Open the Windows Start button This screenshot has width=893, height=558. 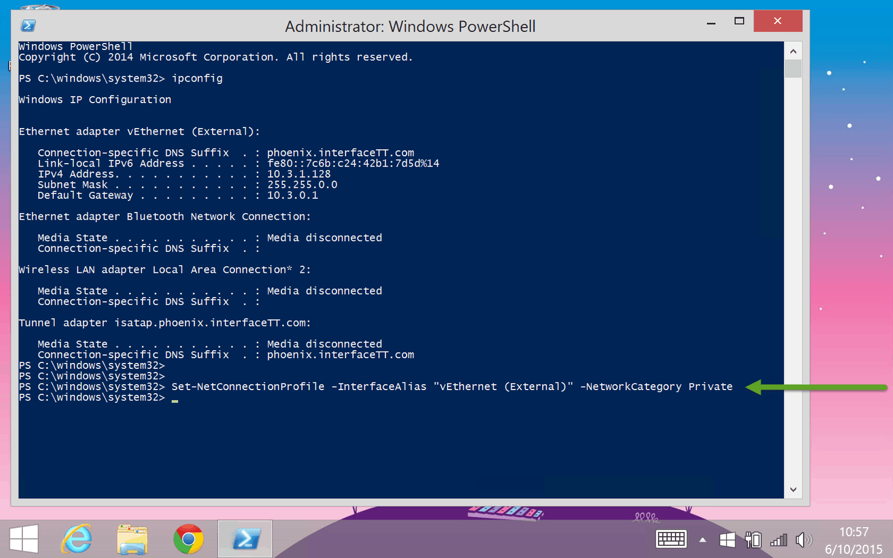[24, 539]
